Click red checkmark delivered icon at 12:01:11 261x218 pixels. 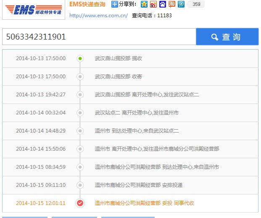[x=80, y=203]
